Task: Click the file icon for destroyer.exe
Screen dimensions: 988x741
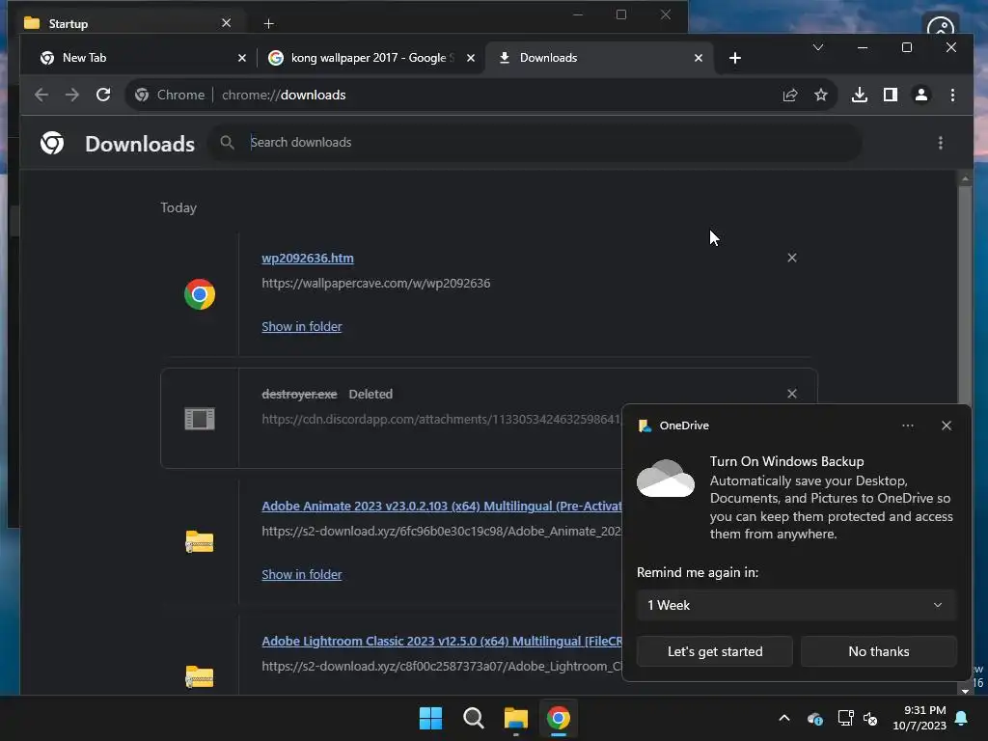Action: tap(200, 419)
